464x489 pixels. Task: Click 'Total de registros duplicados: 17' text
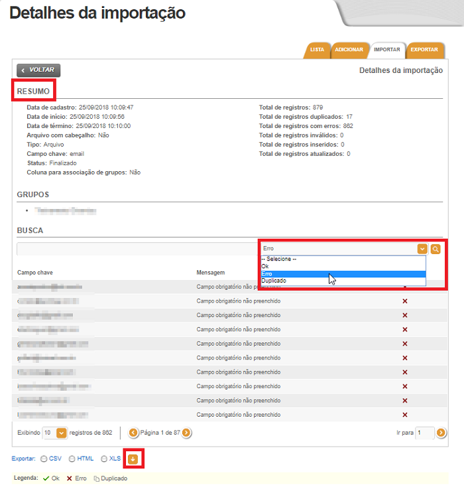coord(306,117)
